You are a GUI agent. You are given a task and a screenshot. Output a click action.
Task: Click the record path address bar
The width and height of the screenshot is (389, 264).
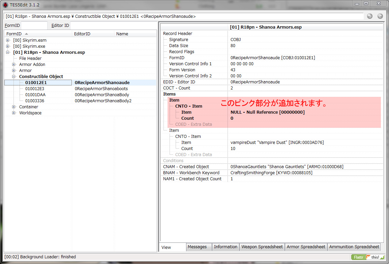(x=184, y=16)
